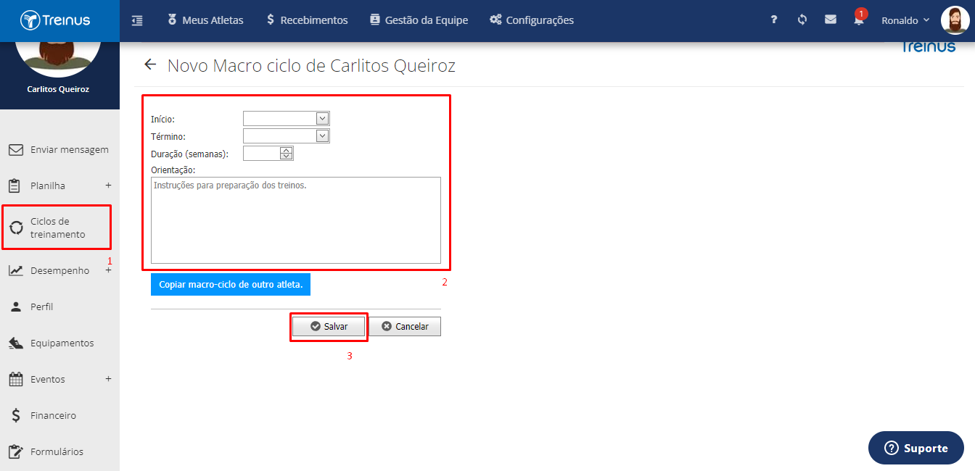The width and height of the screenshot is (975, 471).
Task: Click the Cancelar button
Action: 405,327
